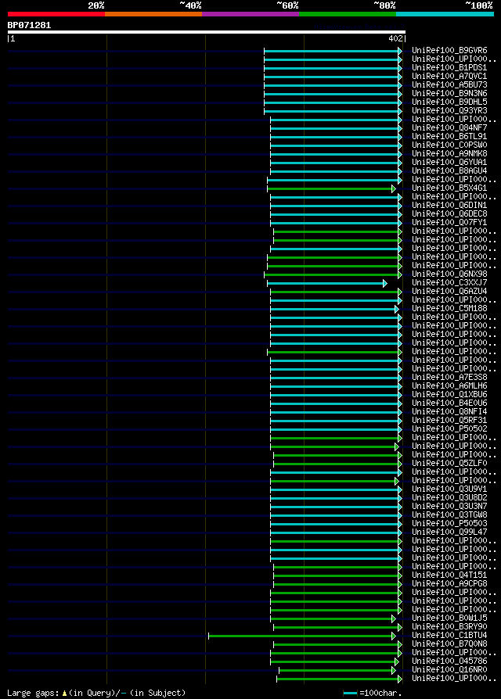Click the UniRef100_Q3TGW8 label
The height and width of the screenshot is (699, 501).
point(449,515)
